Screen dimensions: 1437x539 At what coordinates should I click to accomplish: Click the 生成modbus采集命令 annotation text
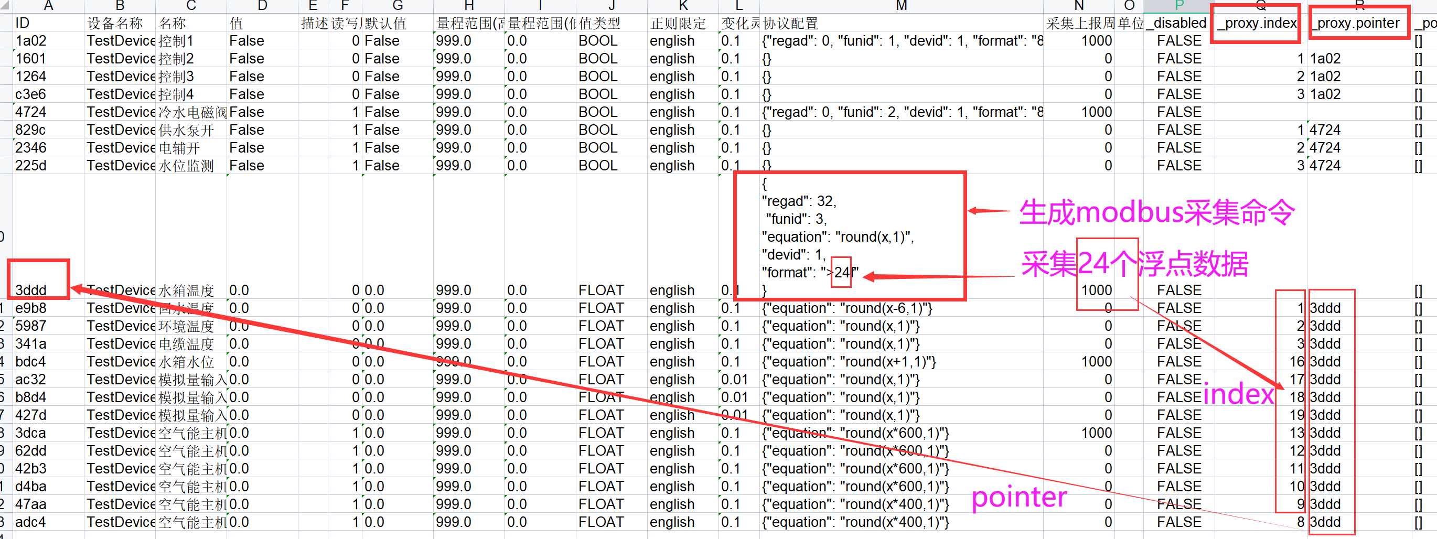click(1156, 212)
